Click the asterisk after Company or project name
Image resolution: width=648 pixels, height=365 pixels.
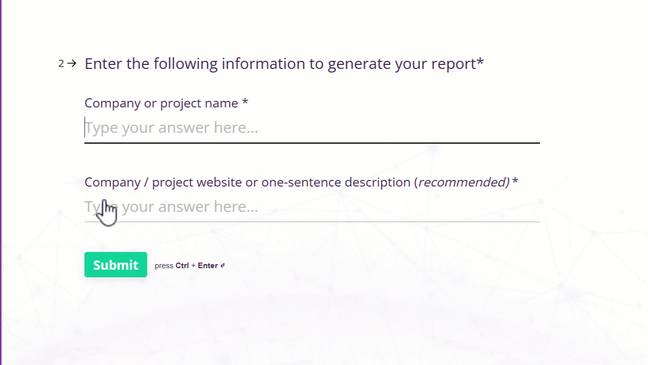click(245, 101)
